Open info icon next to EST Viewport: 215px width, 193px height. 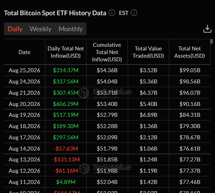point(134,13)
